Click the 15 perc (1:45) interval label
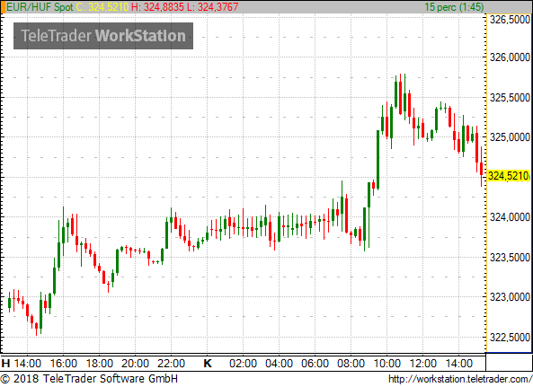The height and width of the screenshot is (387, 533). (454, 7)
